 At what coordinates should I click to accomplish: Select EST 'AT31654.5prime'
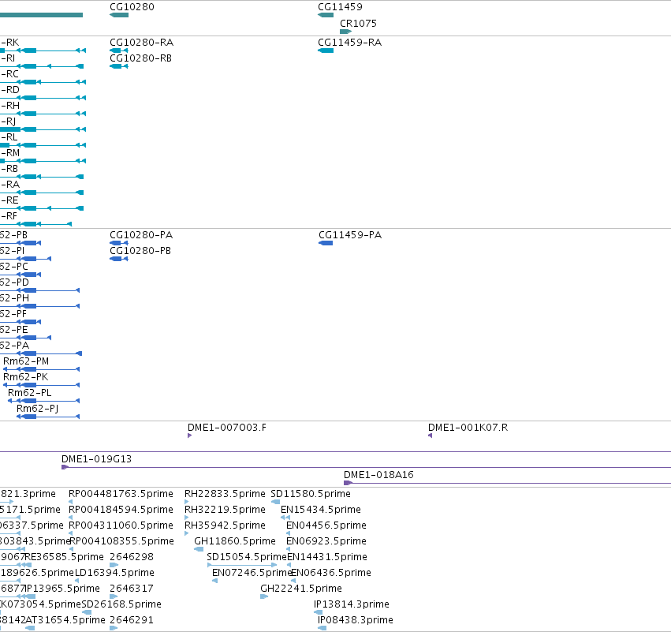tap(65, 621)
